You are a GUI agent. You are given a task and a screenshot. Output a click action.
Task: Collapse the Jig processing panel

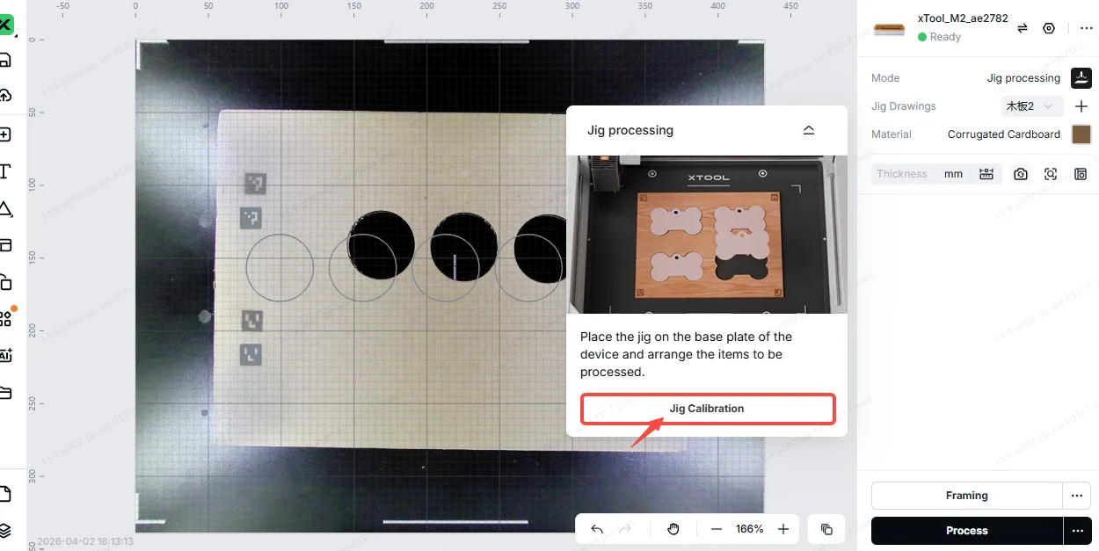[809, 130]
